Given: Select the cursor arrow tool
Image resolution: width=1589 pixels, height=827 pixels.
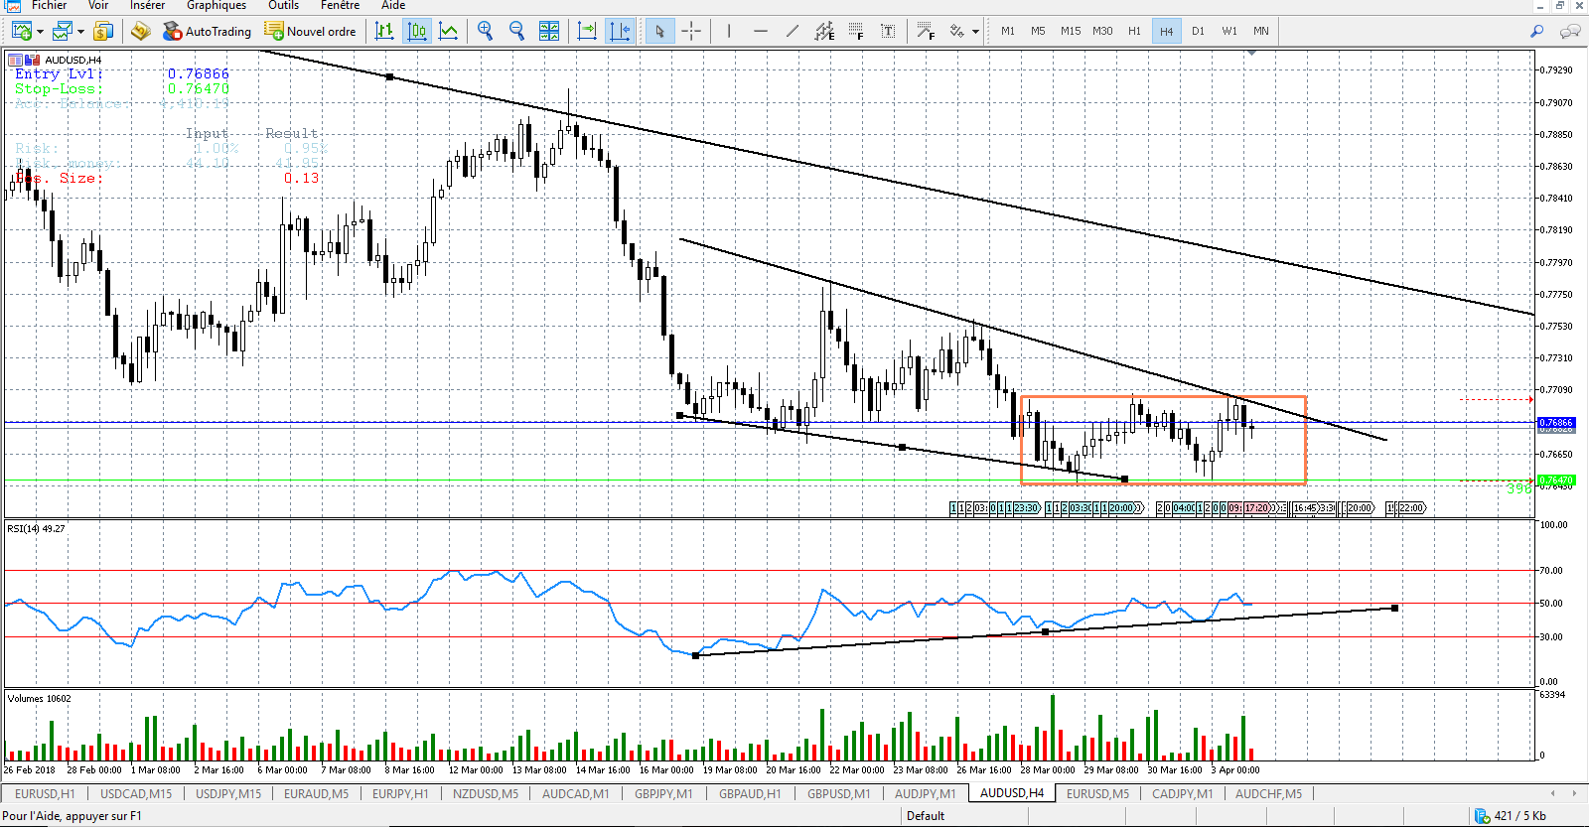Looking at the screenshot, I should click(659, 31).
